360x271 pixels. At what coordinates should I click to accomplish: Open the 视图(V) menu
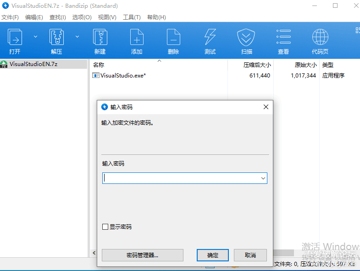[x=107, y=17]
